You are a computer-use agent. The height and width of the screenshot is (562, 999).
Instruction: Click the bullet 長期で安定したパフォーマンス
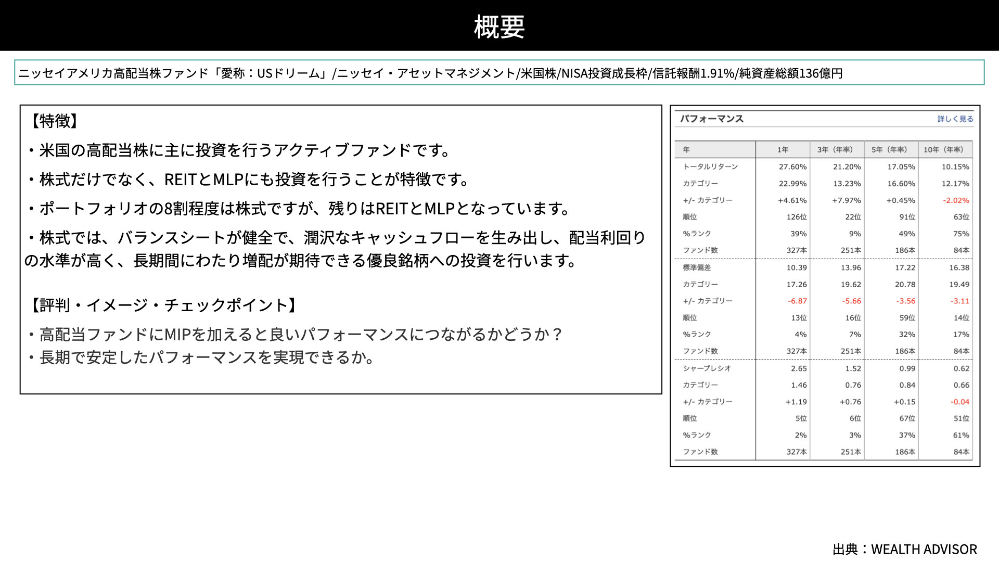pos(201,357)
